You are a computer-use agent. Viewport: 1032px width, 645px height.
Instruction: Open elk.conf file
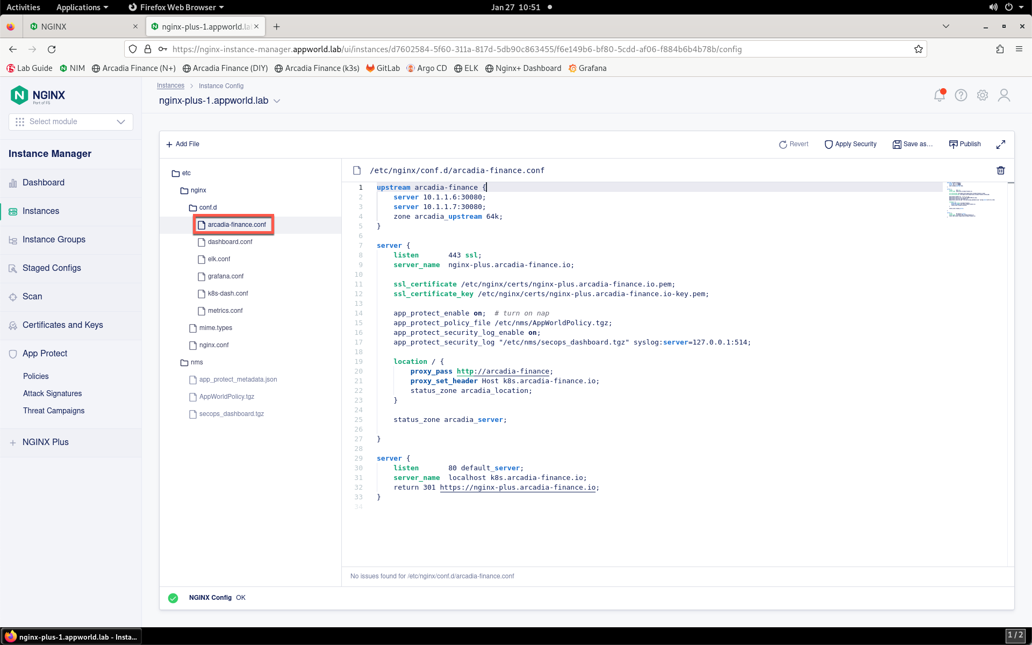pos(214,259)
